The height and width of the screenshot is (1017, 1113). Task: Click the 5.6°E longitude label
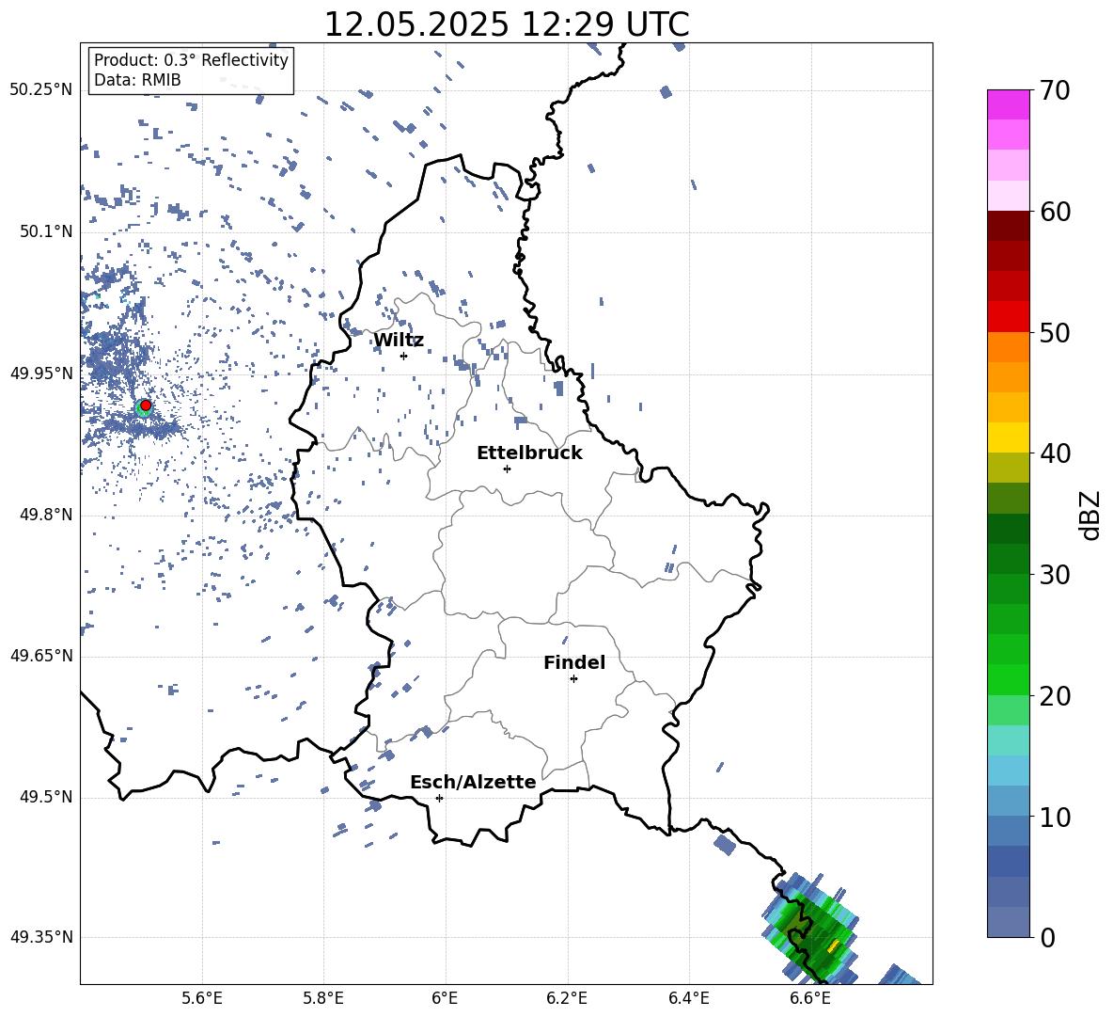(202, 998)
